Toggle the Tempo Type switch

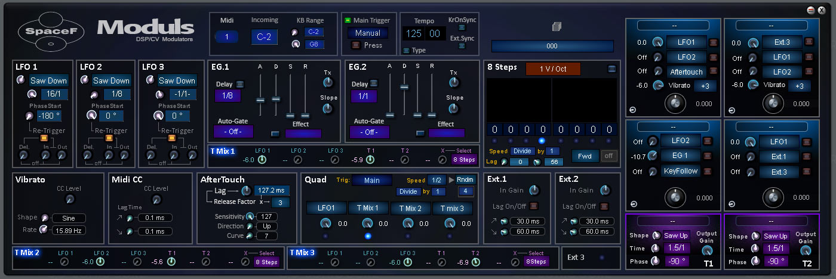tap(406, 51)
